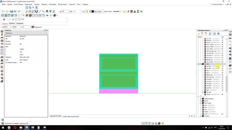Viewport: 232px width, 130px height.
Task: Toggle the lock icon next to the layer color
Action: (90, 11)
